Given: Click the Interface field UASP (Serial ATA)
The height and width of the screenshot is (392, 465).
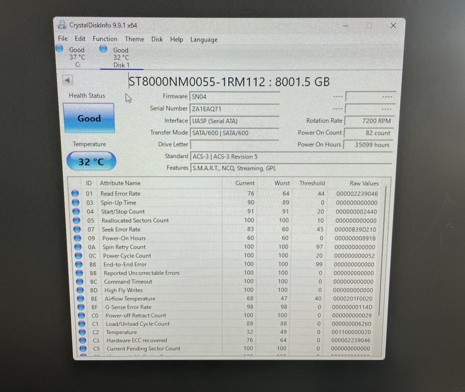Looking at the screenshot, I should (234, 121).
